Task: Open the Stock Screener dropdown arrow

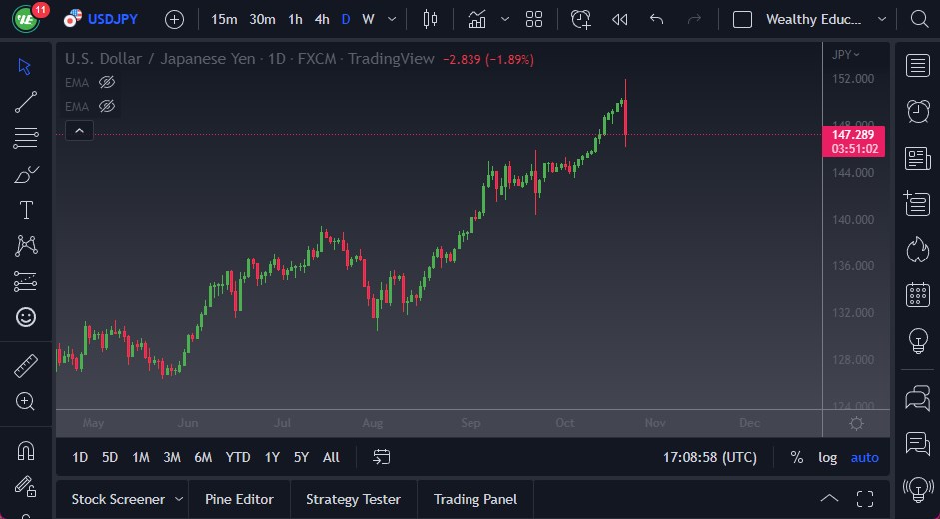Action: point(179,499)
